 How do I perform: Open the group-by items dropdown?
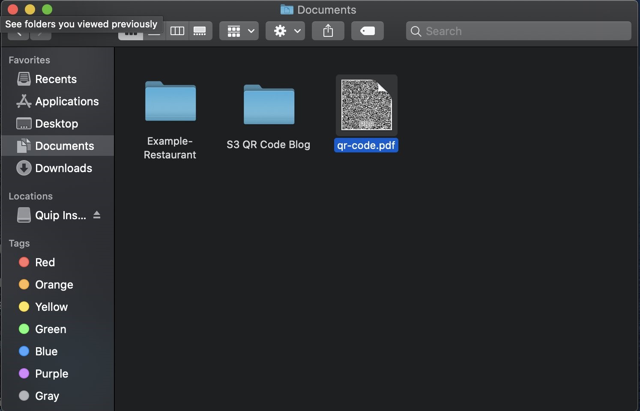point(239,31)
